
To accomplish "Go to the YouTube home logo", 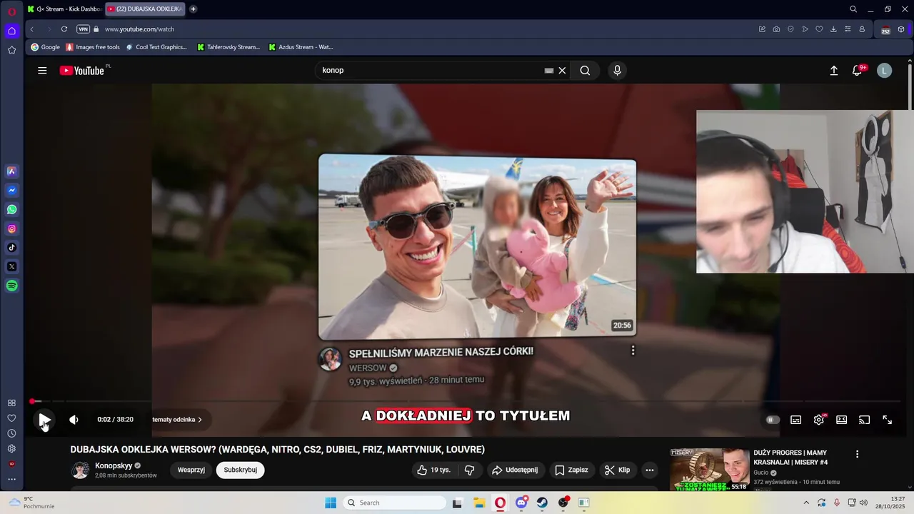I will point(83,71).
